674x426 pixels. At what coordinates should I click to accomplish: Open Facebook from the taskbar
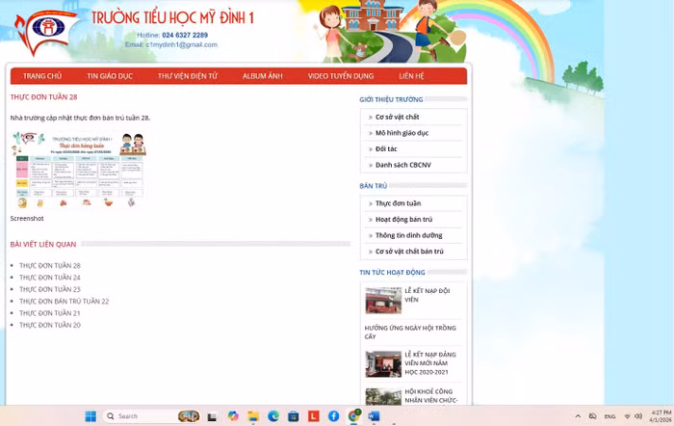point(333,416)
